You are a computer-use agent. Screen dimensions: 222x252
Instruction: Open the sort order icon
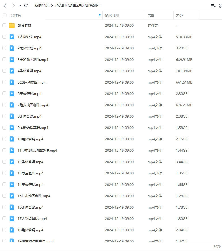(x=213, y=5)
